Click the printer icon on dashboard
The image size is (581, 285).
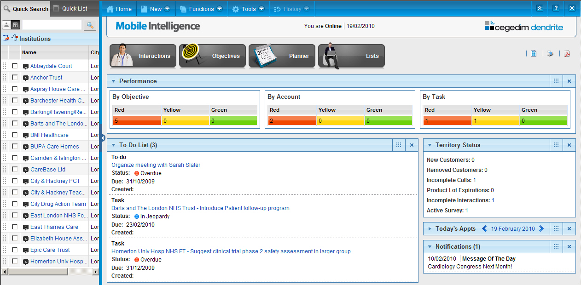[550, 54]
